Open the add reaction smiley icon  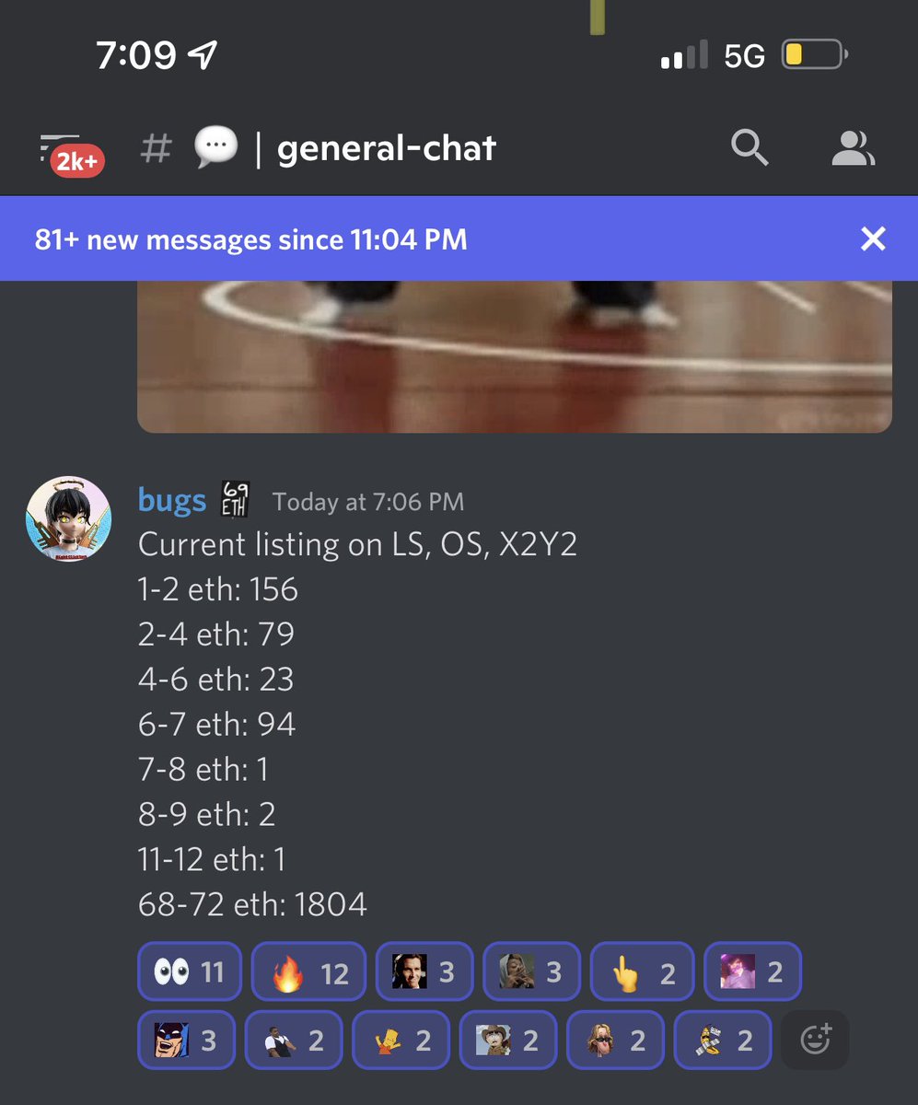pyautogui.click(x=815, y=1041)
